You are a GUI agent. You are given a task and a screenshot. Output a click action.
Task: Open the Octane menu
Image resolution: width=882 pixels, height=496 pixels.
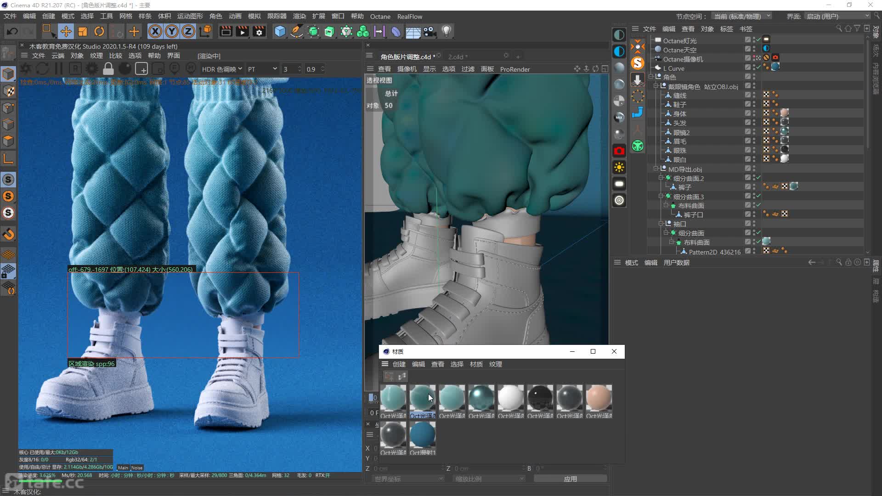pos(380,17)
